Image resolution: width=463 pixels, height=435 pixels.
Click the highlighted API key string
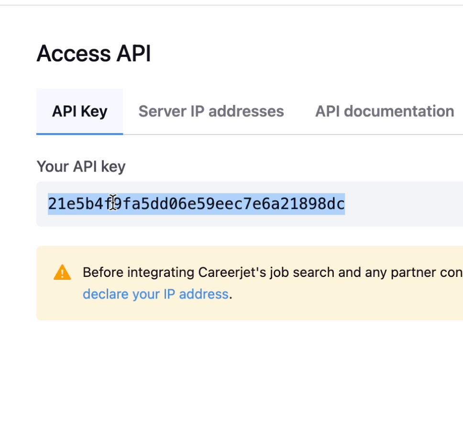[196, 204]
